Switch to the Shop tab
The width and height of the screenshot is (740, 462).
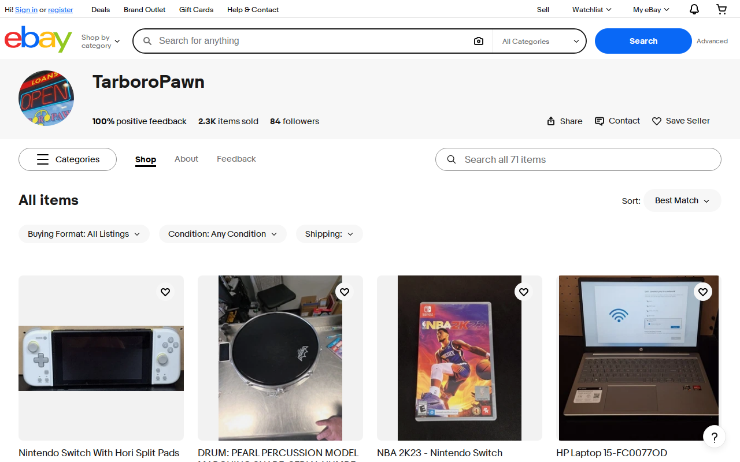[x=146, y=159]
